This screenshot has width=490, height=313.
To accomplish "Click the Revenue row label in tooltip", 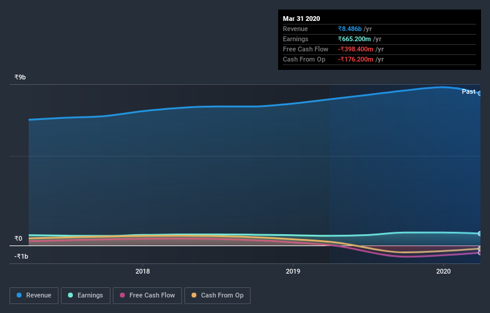I will 295,29.
